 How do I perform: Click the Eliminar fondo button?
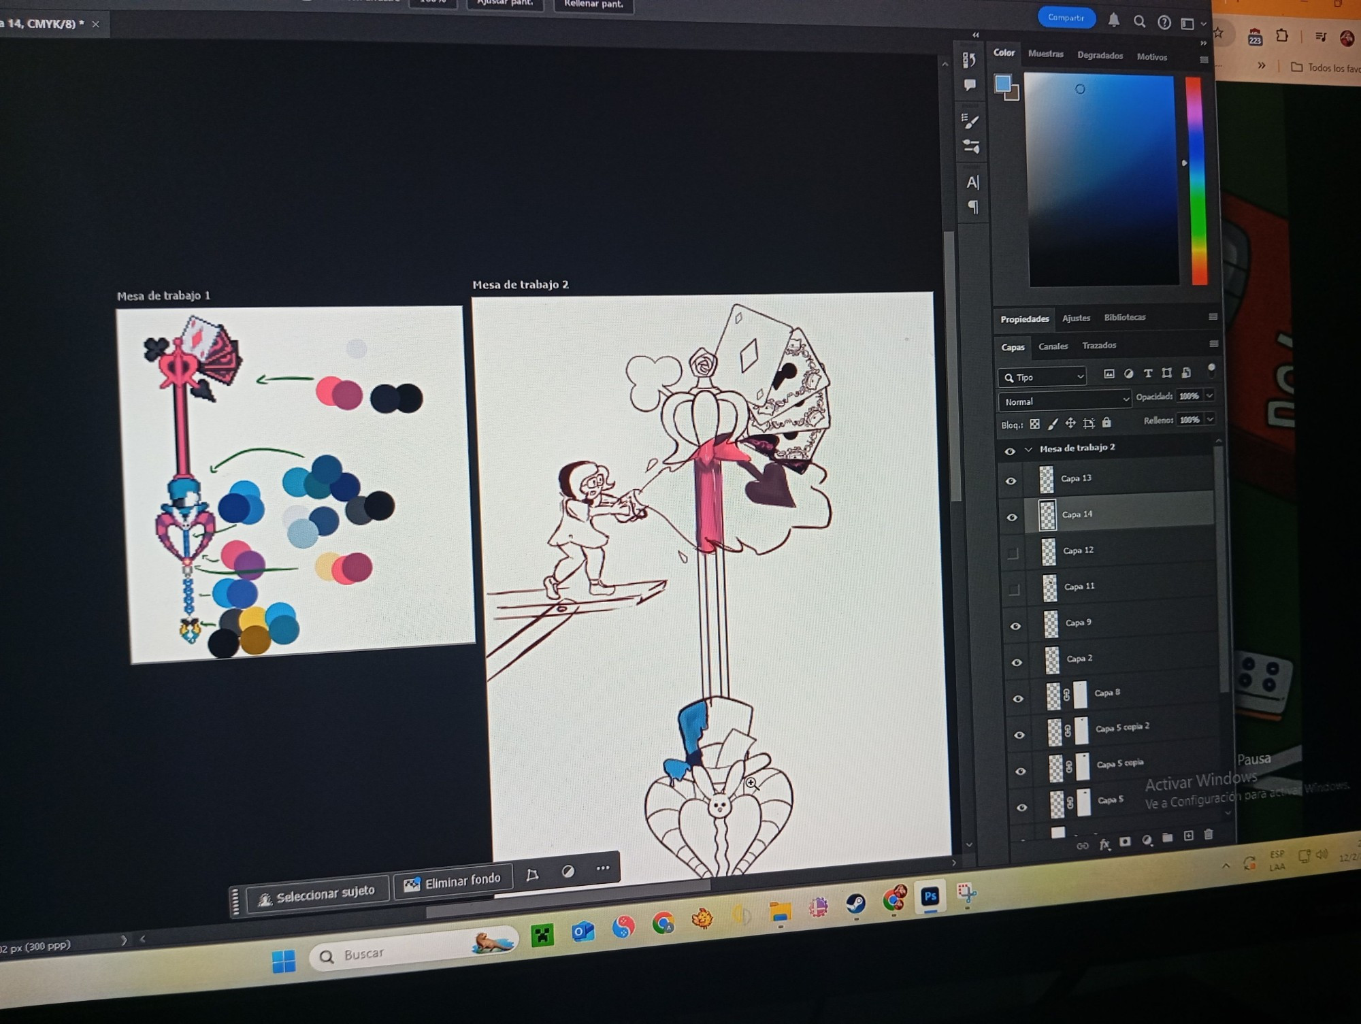(453, 882)
